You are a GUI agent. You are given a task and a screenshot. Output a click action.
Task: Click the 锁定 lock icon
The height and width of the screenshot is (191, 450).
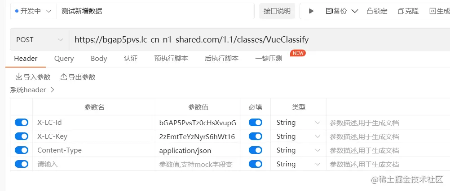[370, 11]
